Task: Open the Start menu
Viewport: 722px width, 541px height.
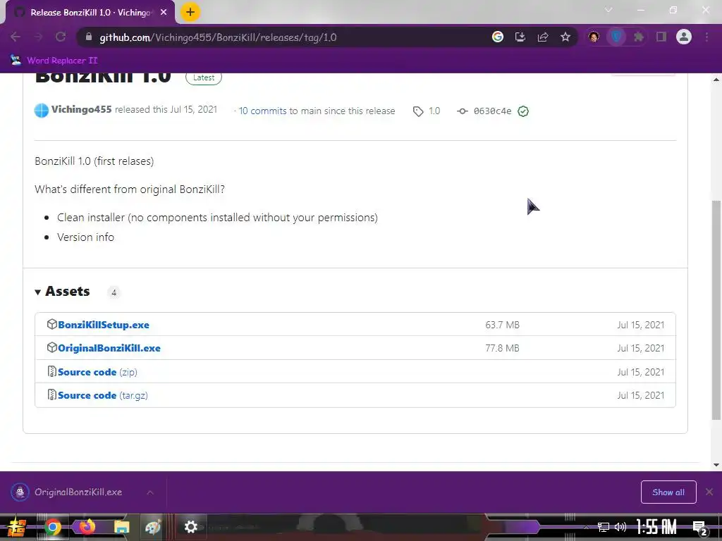Action: point(16,527)
